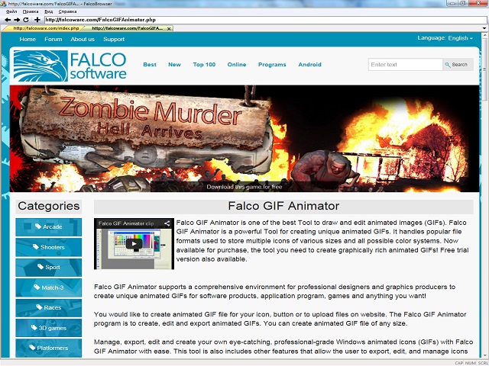Open the Top 100 link
This screenshot has height=366, width=489.
(x=204, y=65)
